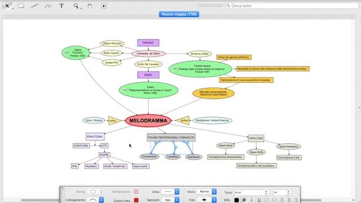The width and height of the screenshot is (361, 203).
Task: Pick the black text color swatch
Action: (x=236, y=200)
